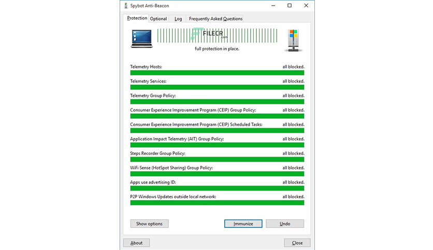Click the 'full protection in place.' status text
433x250 pixels.
(x=217, y=49)
